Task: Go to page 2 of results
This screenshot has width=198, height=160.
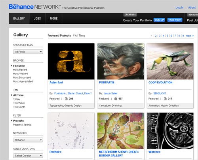Action: point(156,36)
